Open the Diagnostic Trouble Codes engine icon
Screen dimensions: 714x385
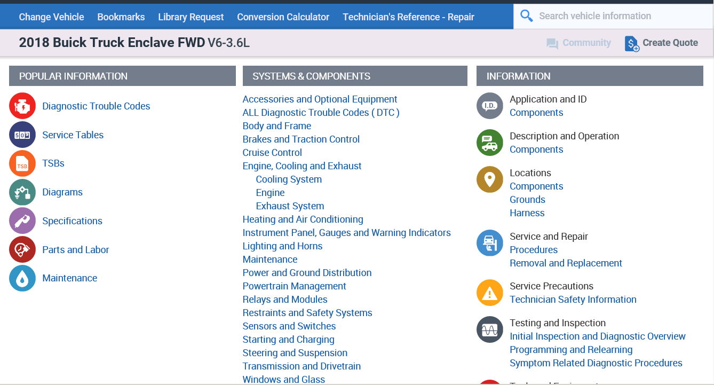(22, 106)
